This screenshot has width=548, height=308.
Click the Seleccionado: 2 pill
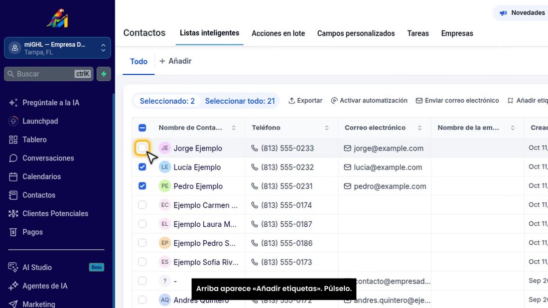click(167, 101)
